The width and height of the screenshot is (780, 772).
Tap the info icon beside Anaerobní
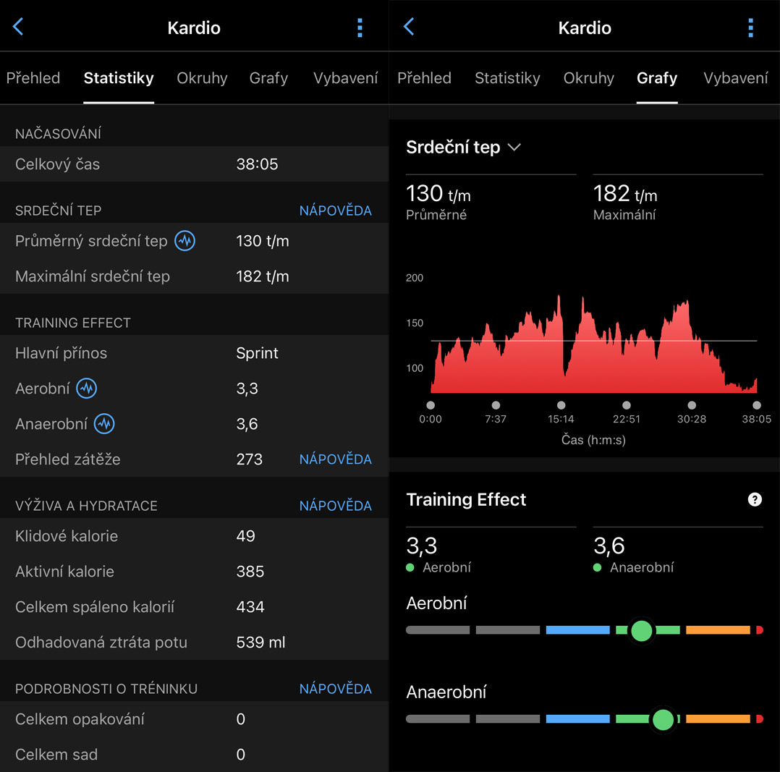click(104, 424)
